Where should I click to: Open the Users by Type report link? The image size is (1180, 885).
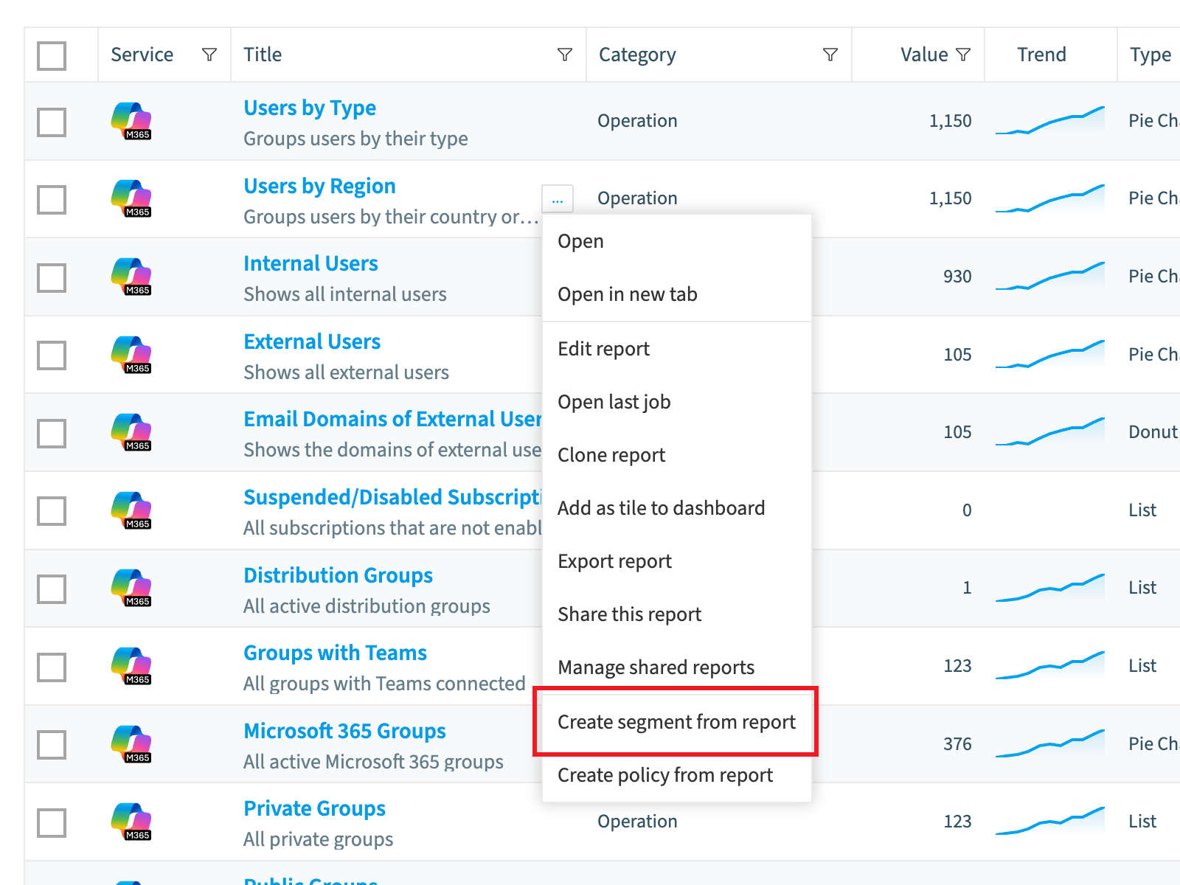(x=310, y=108)
